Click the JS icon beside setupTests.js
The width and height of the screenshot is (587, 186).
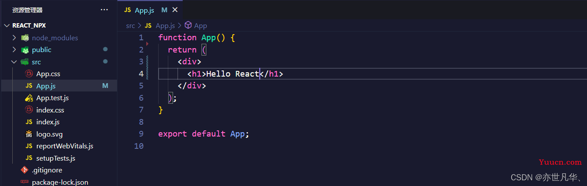(x=29, y=158)
